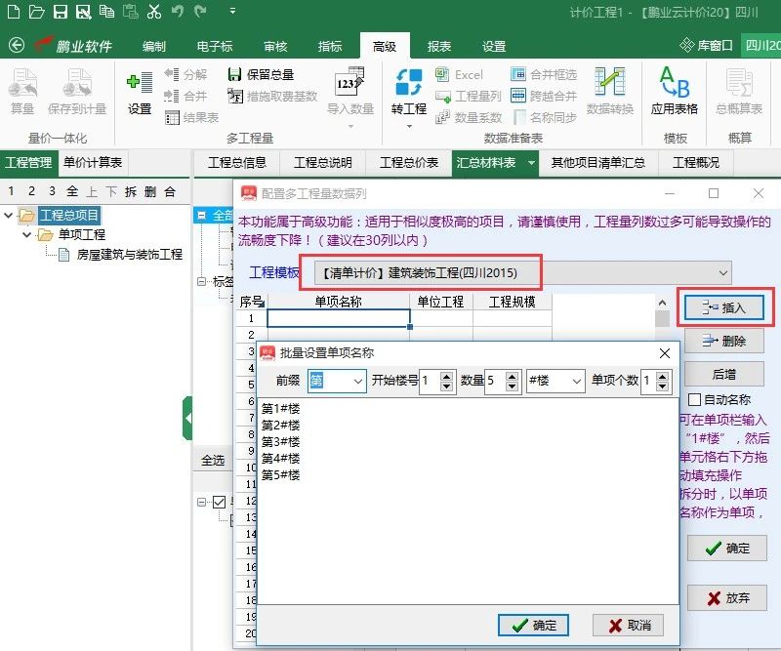Click the 保留总量 save icon
The image size is (781, 651).
pyautogui.click(x=235, y=74)
